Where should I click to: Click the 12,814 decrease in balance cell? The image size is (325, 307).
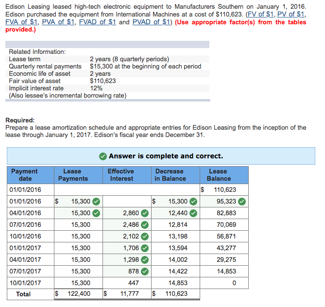pos(175,225)
